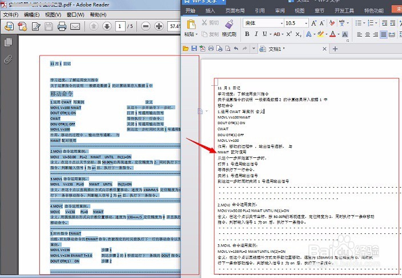The height and width of the screenshot is (278, 402).
Task: Click the numbered list icon in WPS
Action: pos(371,23)
